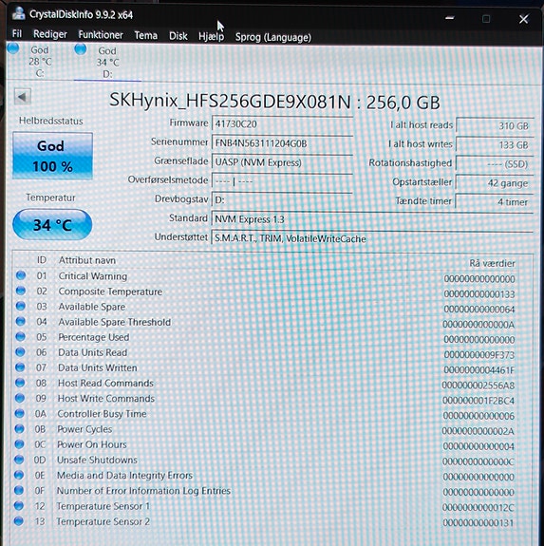This screenshot has height=546, width=544.
Task: Click the Standard field NVM Express 1.3
Action: point(372,219)
